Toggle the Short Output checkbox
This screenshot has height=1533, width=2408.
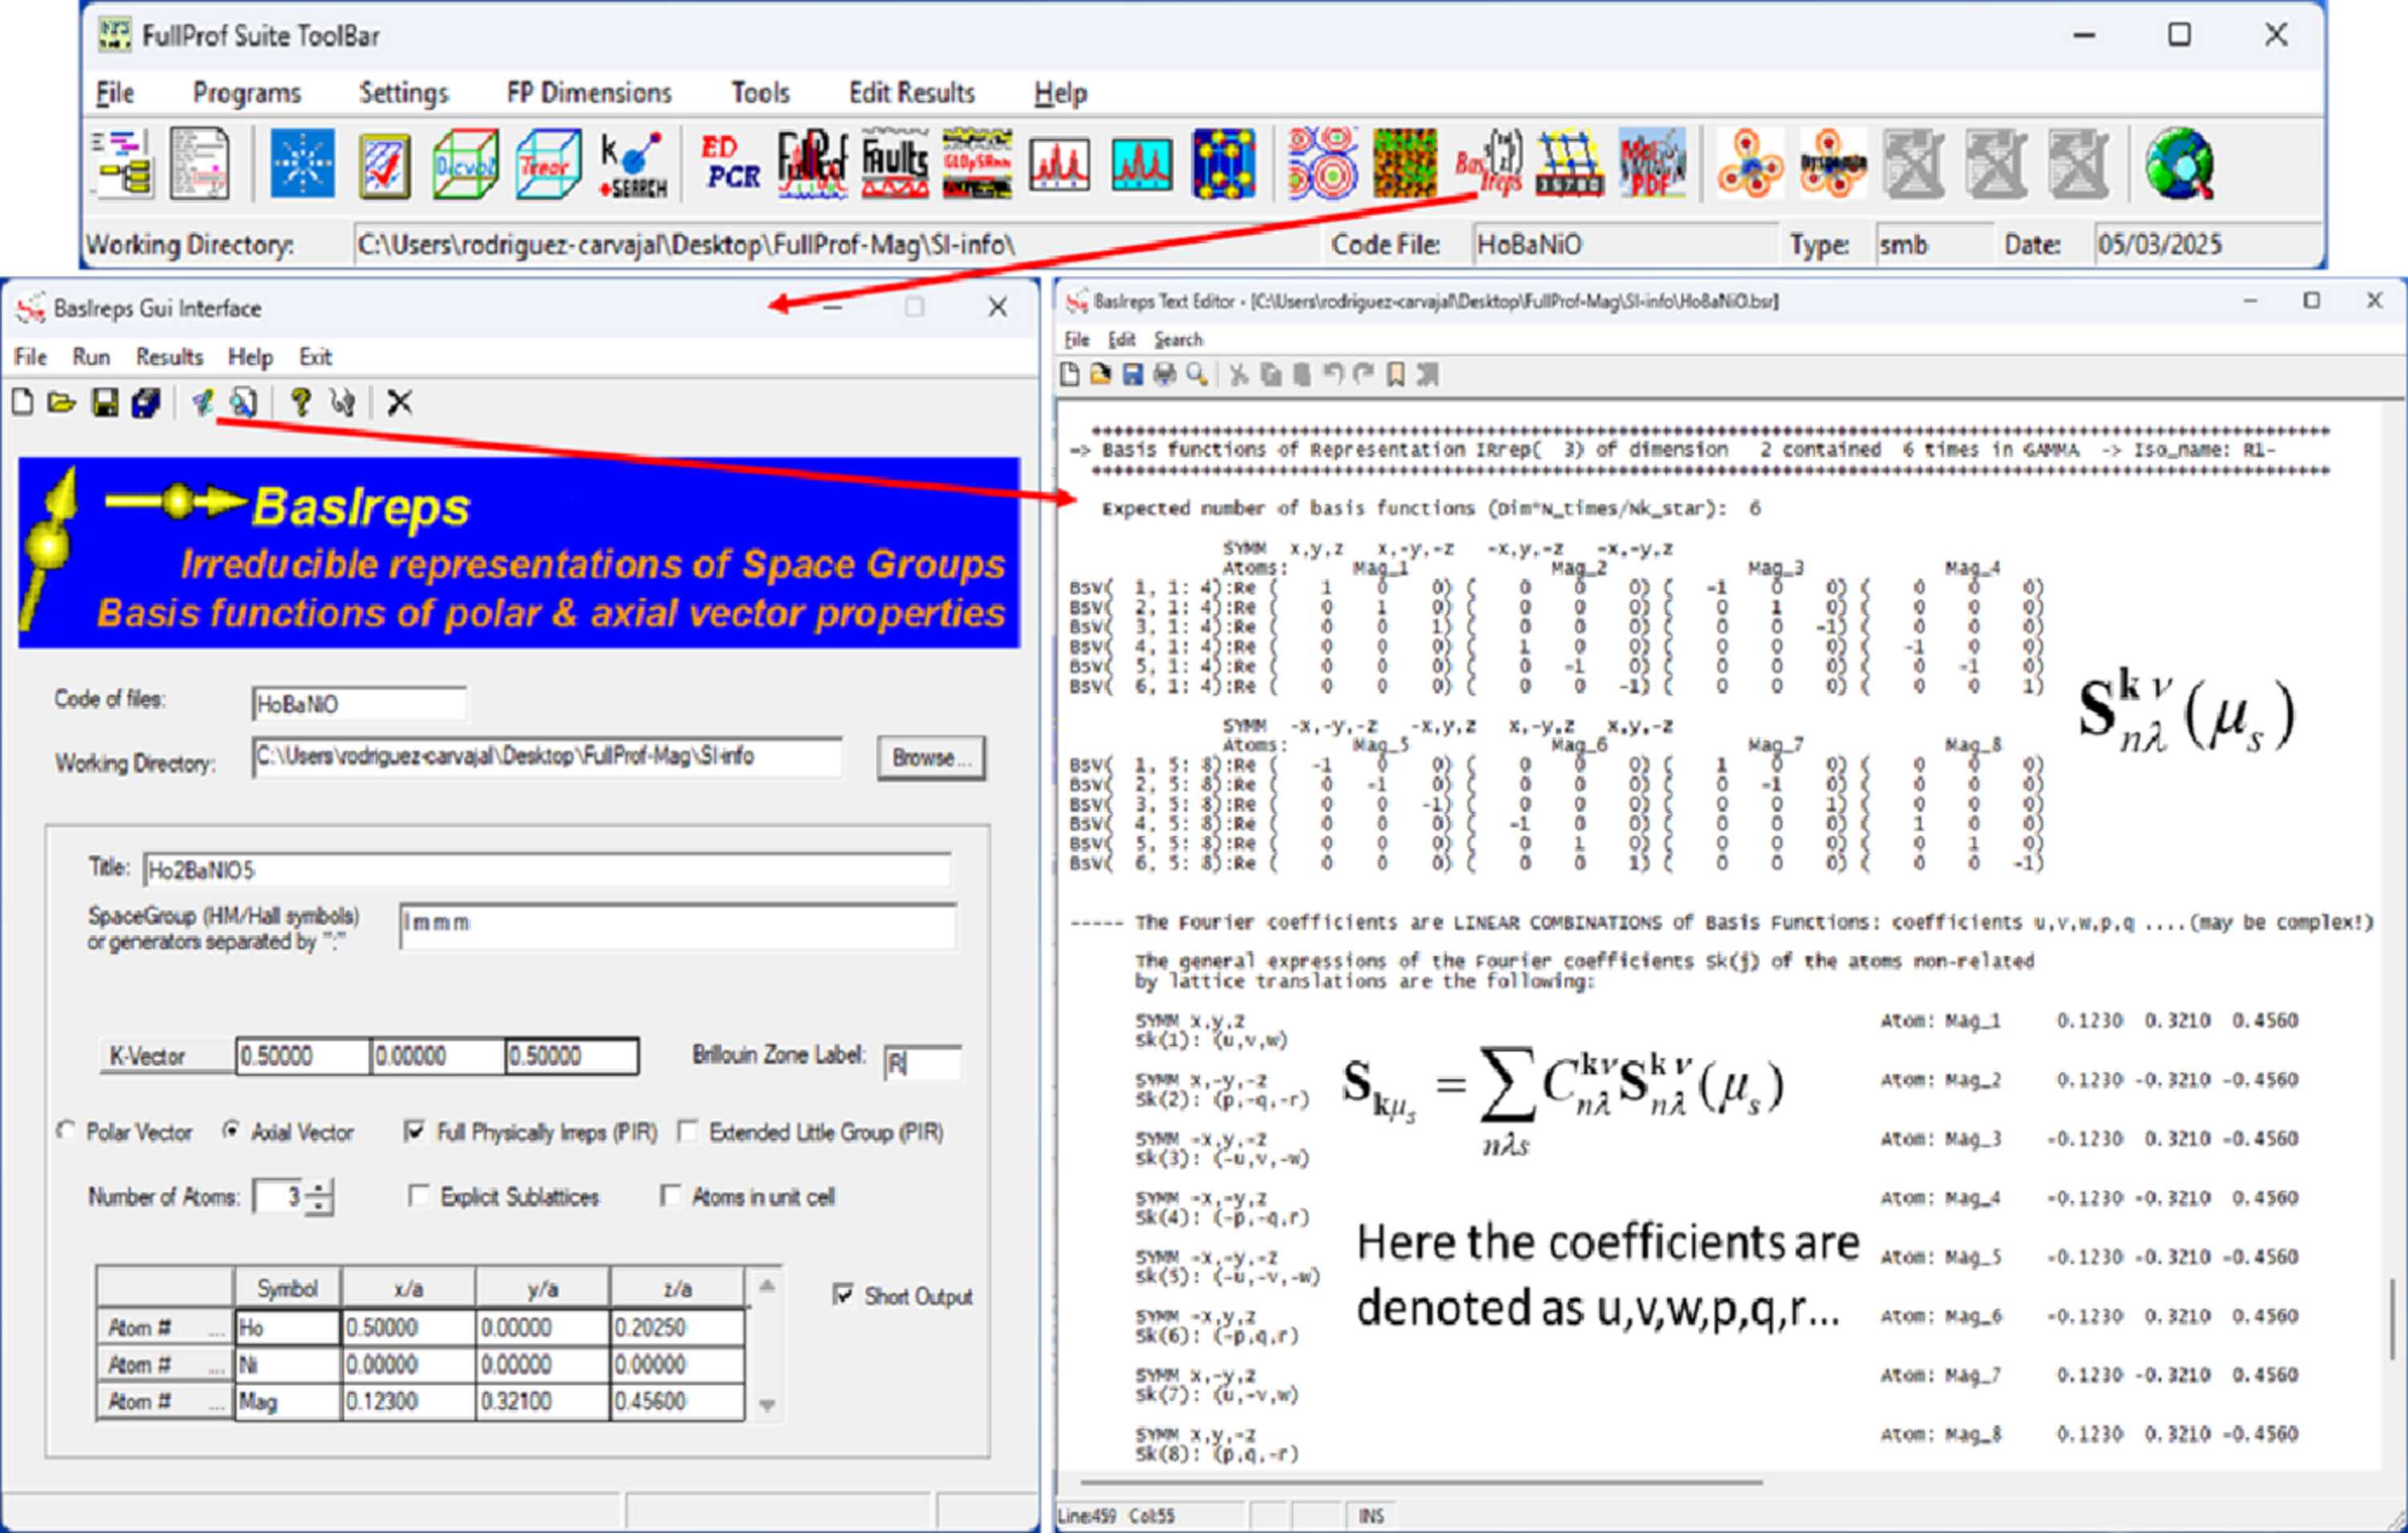(843, 1295)
